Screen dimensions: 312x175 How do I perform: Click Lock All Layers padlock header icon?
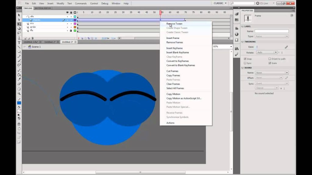[x=71, y=12]
